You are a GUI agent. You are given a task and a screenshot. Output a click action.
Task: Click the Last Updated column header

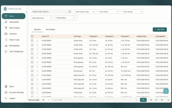[160, 36]
